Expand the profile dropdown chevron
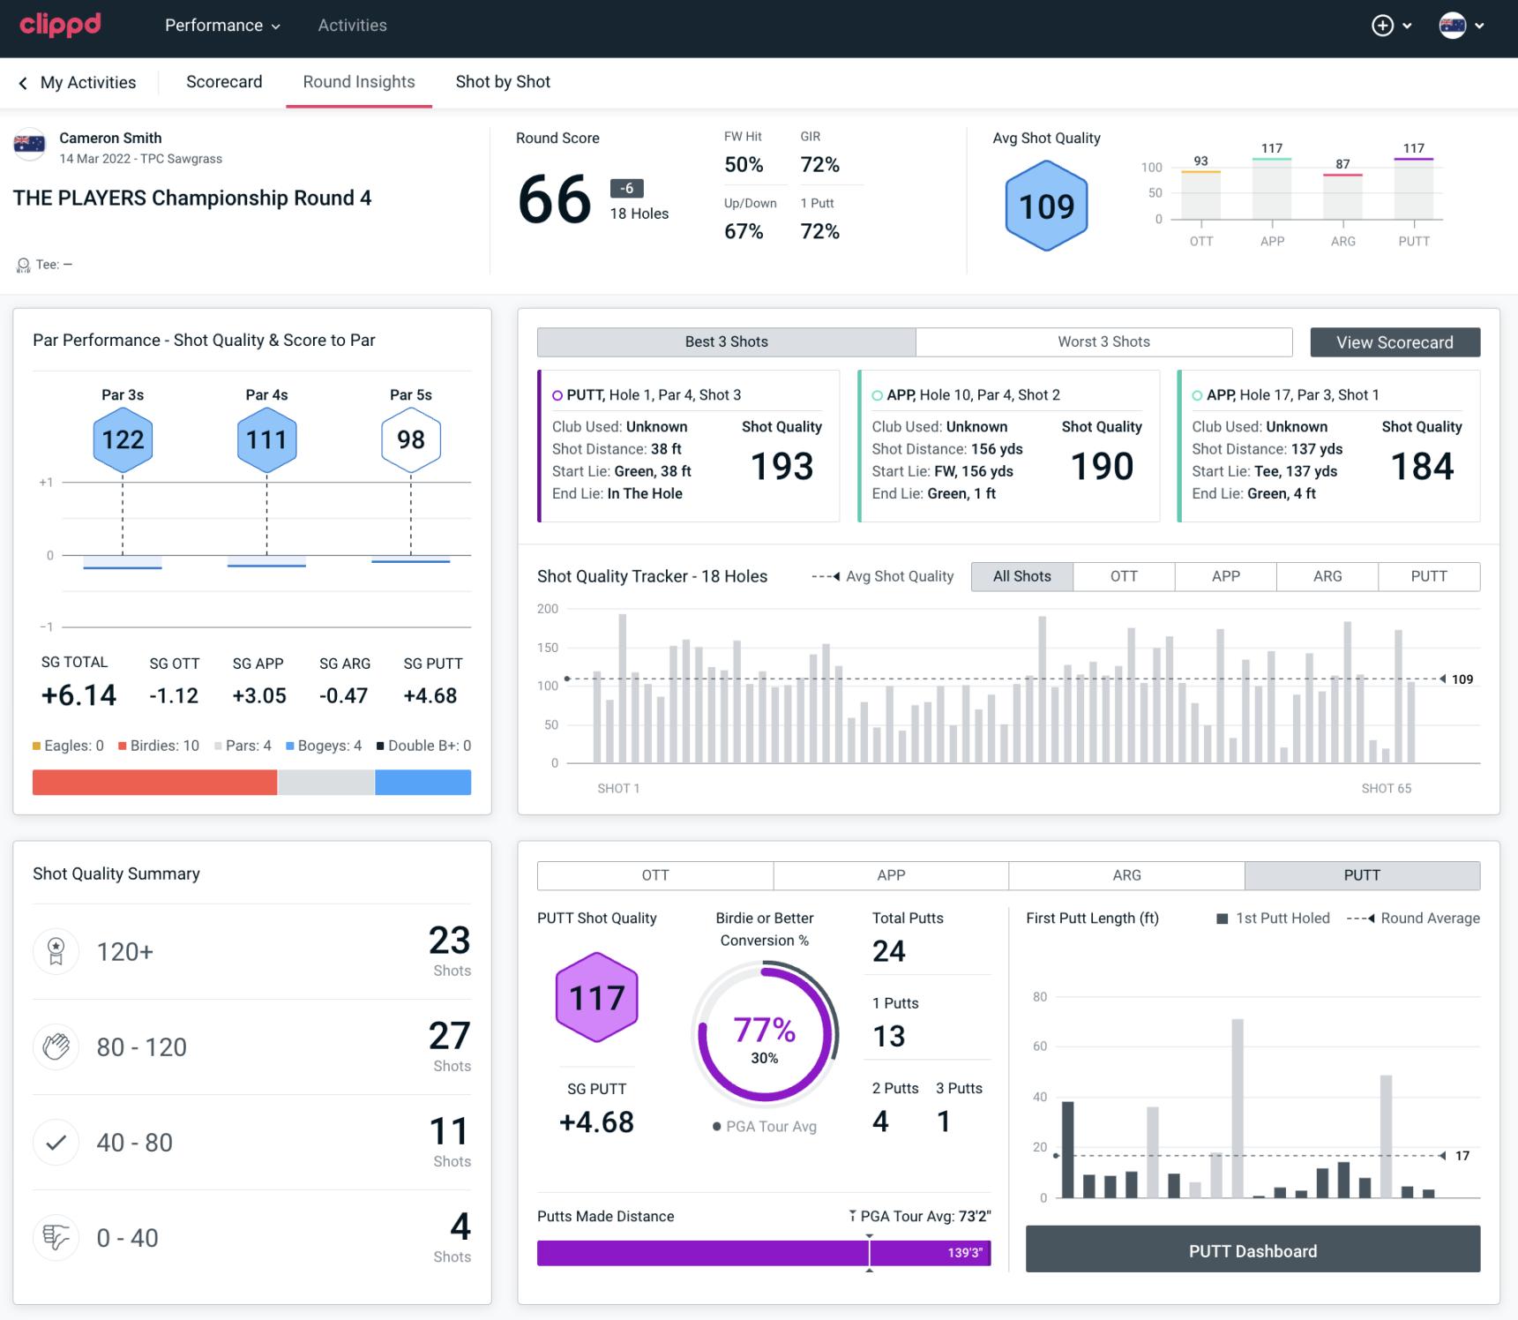The height and width of the screenshot is (1320, 1518). pyautogui.click(x=1479, y=26)
